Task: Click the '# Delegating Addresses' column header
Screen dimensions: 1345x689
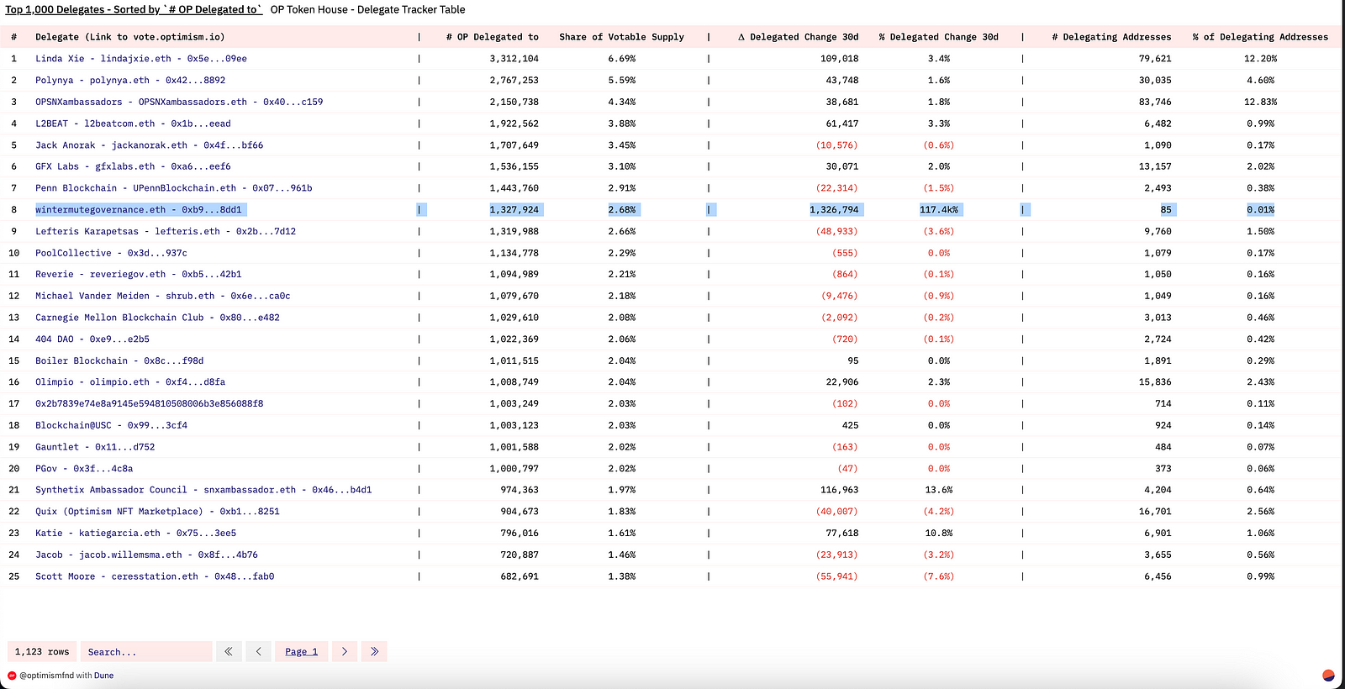Action: coord(1111,37)
